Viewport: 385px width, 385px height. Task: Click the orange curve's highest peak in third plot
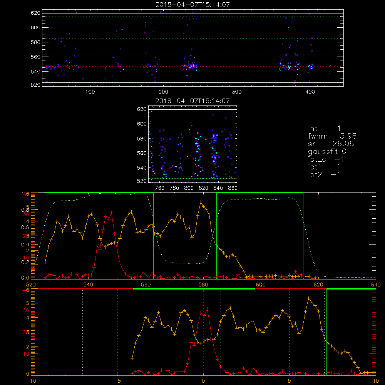pyautogui.click(x=201, y=202)
